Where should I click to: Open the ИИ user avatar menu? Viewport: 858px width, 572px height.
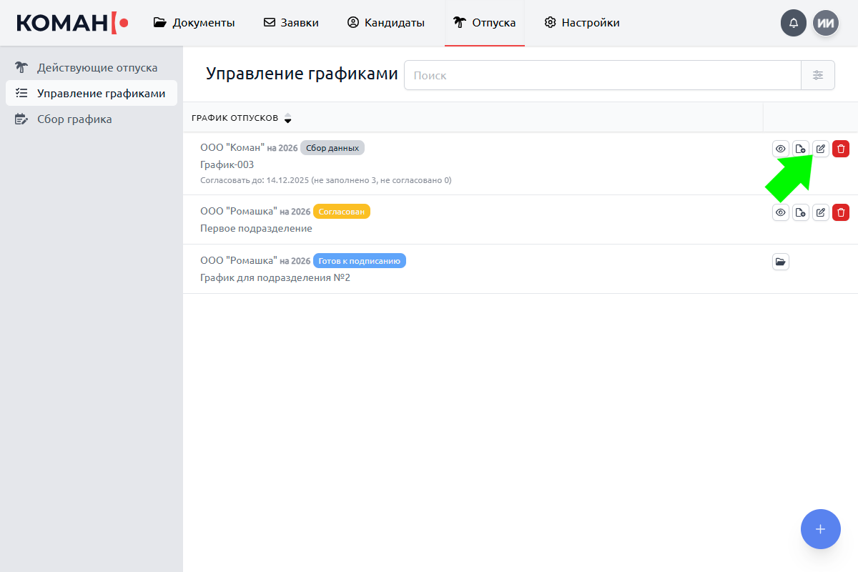pyautogui.click(x=826, y=23)
